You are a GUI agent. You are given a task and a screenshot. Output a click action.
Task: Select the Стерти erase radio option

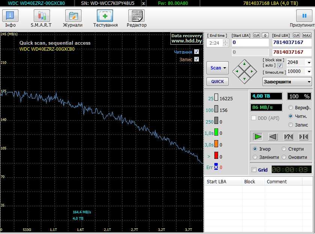(284, 149)
